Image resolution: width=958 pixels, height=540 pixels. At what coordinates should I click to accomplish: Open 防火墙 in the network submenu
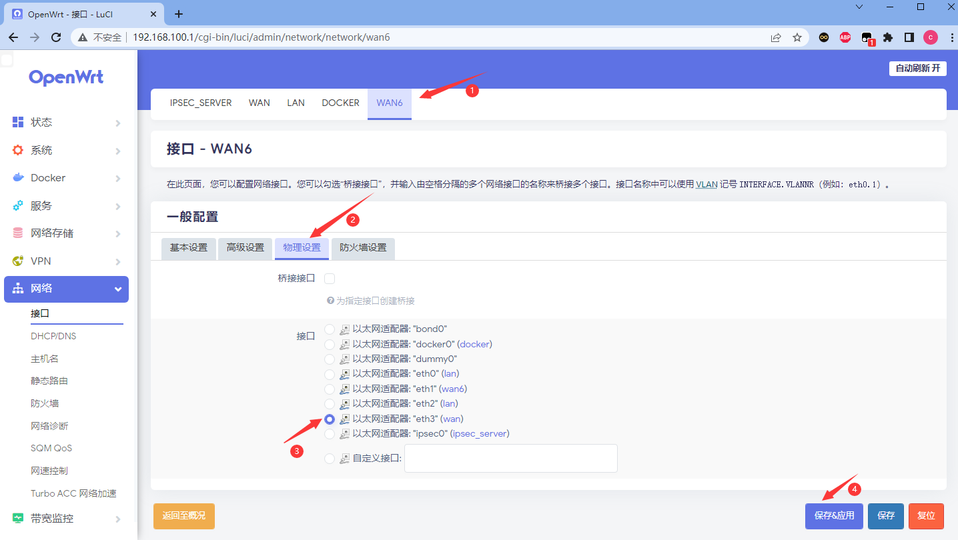[x=45, y=403]
